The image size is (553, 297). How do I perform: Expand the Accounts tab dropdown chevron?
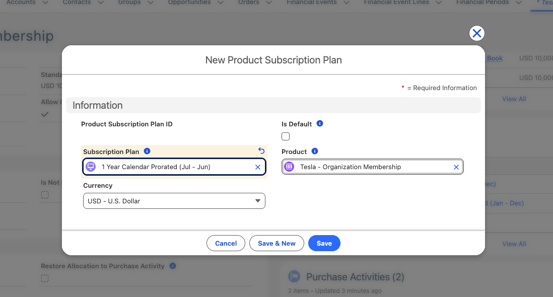[x=45, y=3]
